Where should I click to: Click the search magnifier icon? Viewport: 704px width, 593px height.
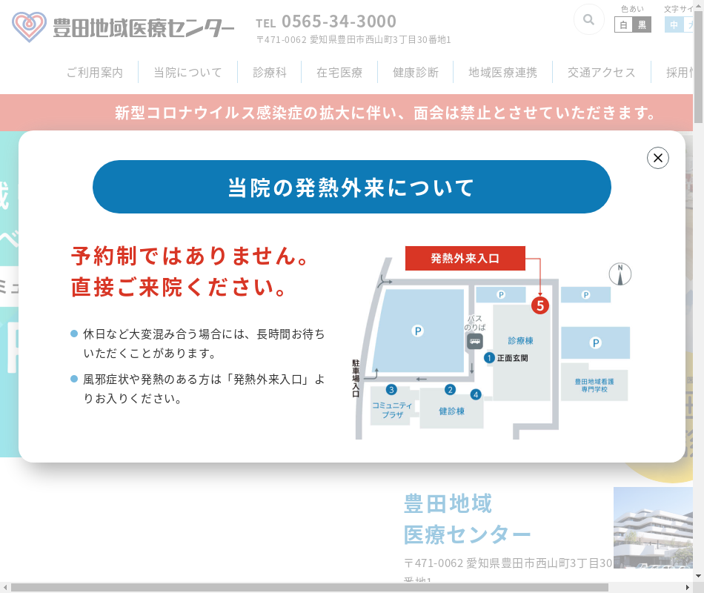click(588, 20)
